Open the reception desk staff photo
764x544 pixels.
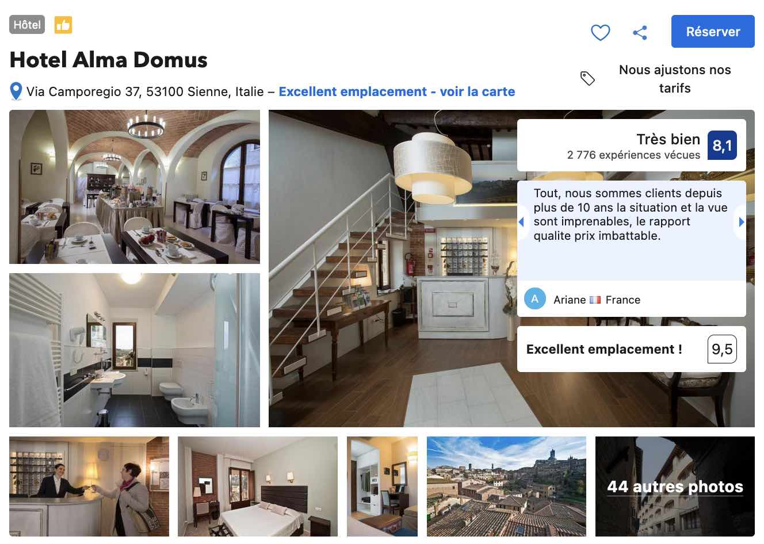89,486
